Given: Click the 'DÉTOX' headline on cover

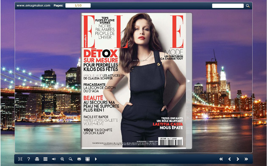Looking at the screenshot, I should click(x=100, y=53).
